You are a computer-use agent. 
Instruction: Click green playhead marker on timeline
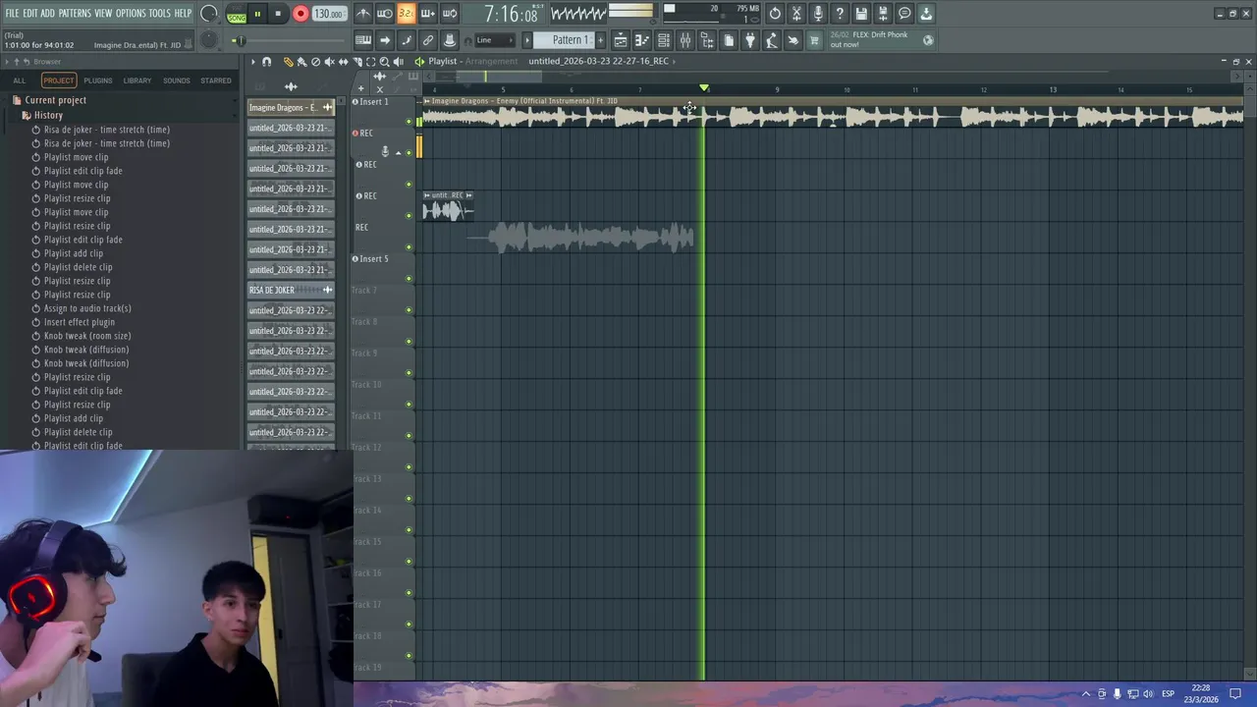[704, 89]
